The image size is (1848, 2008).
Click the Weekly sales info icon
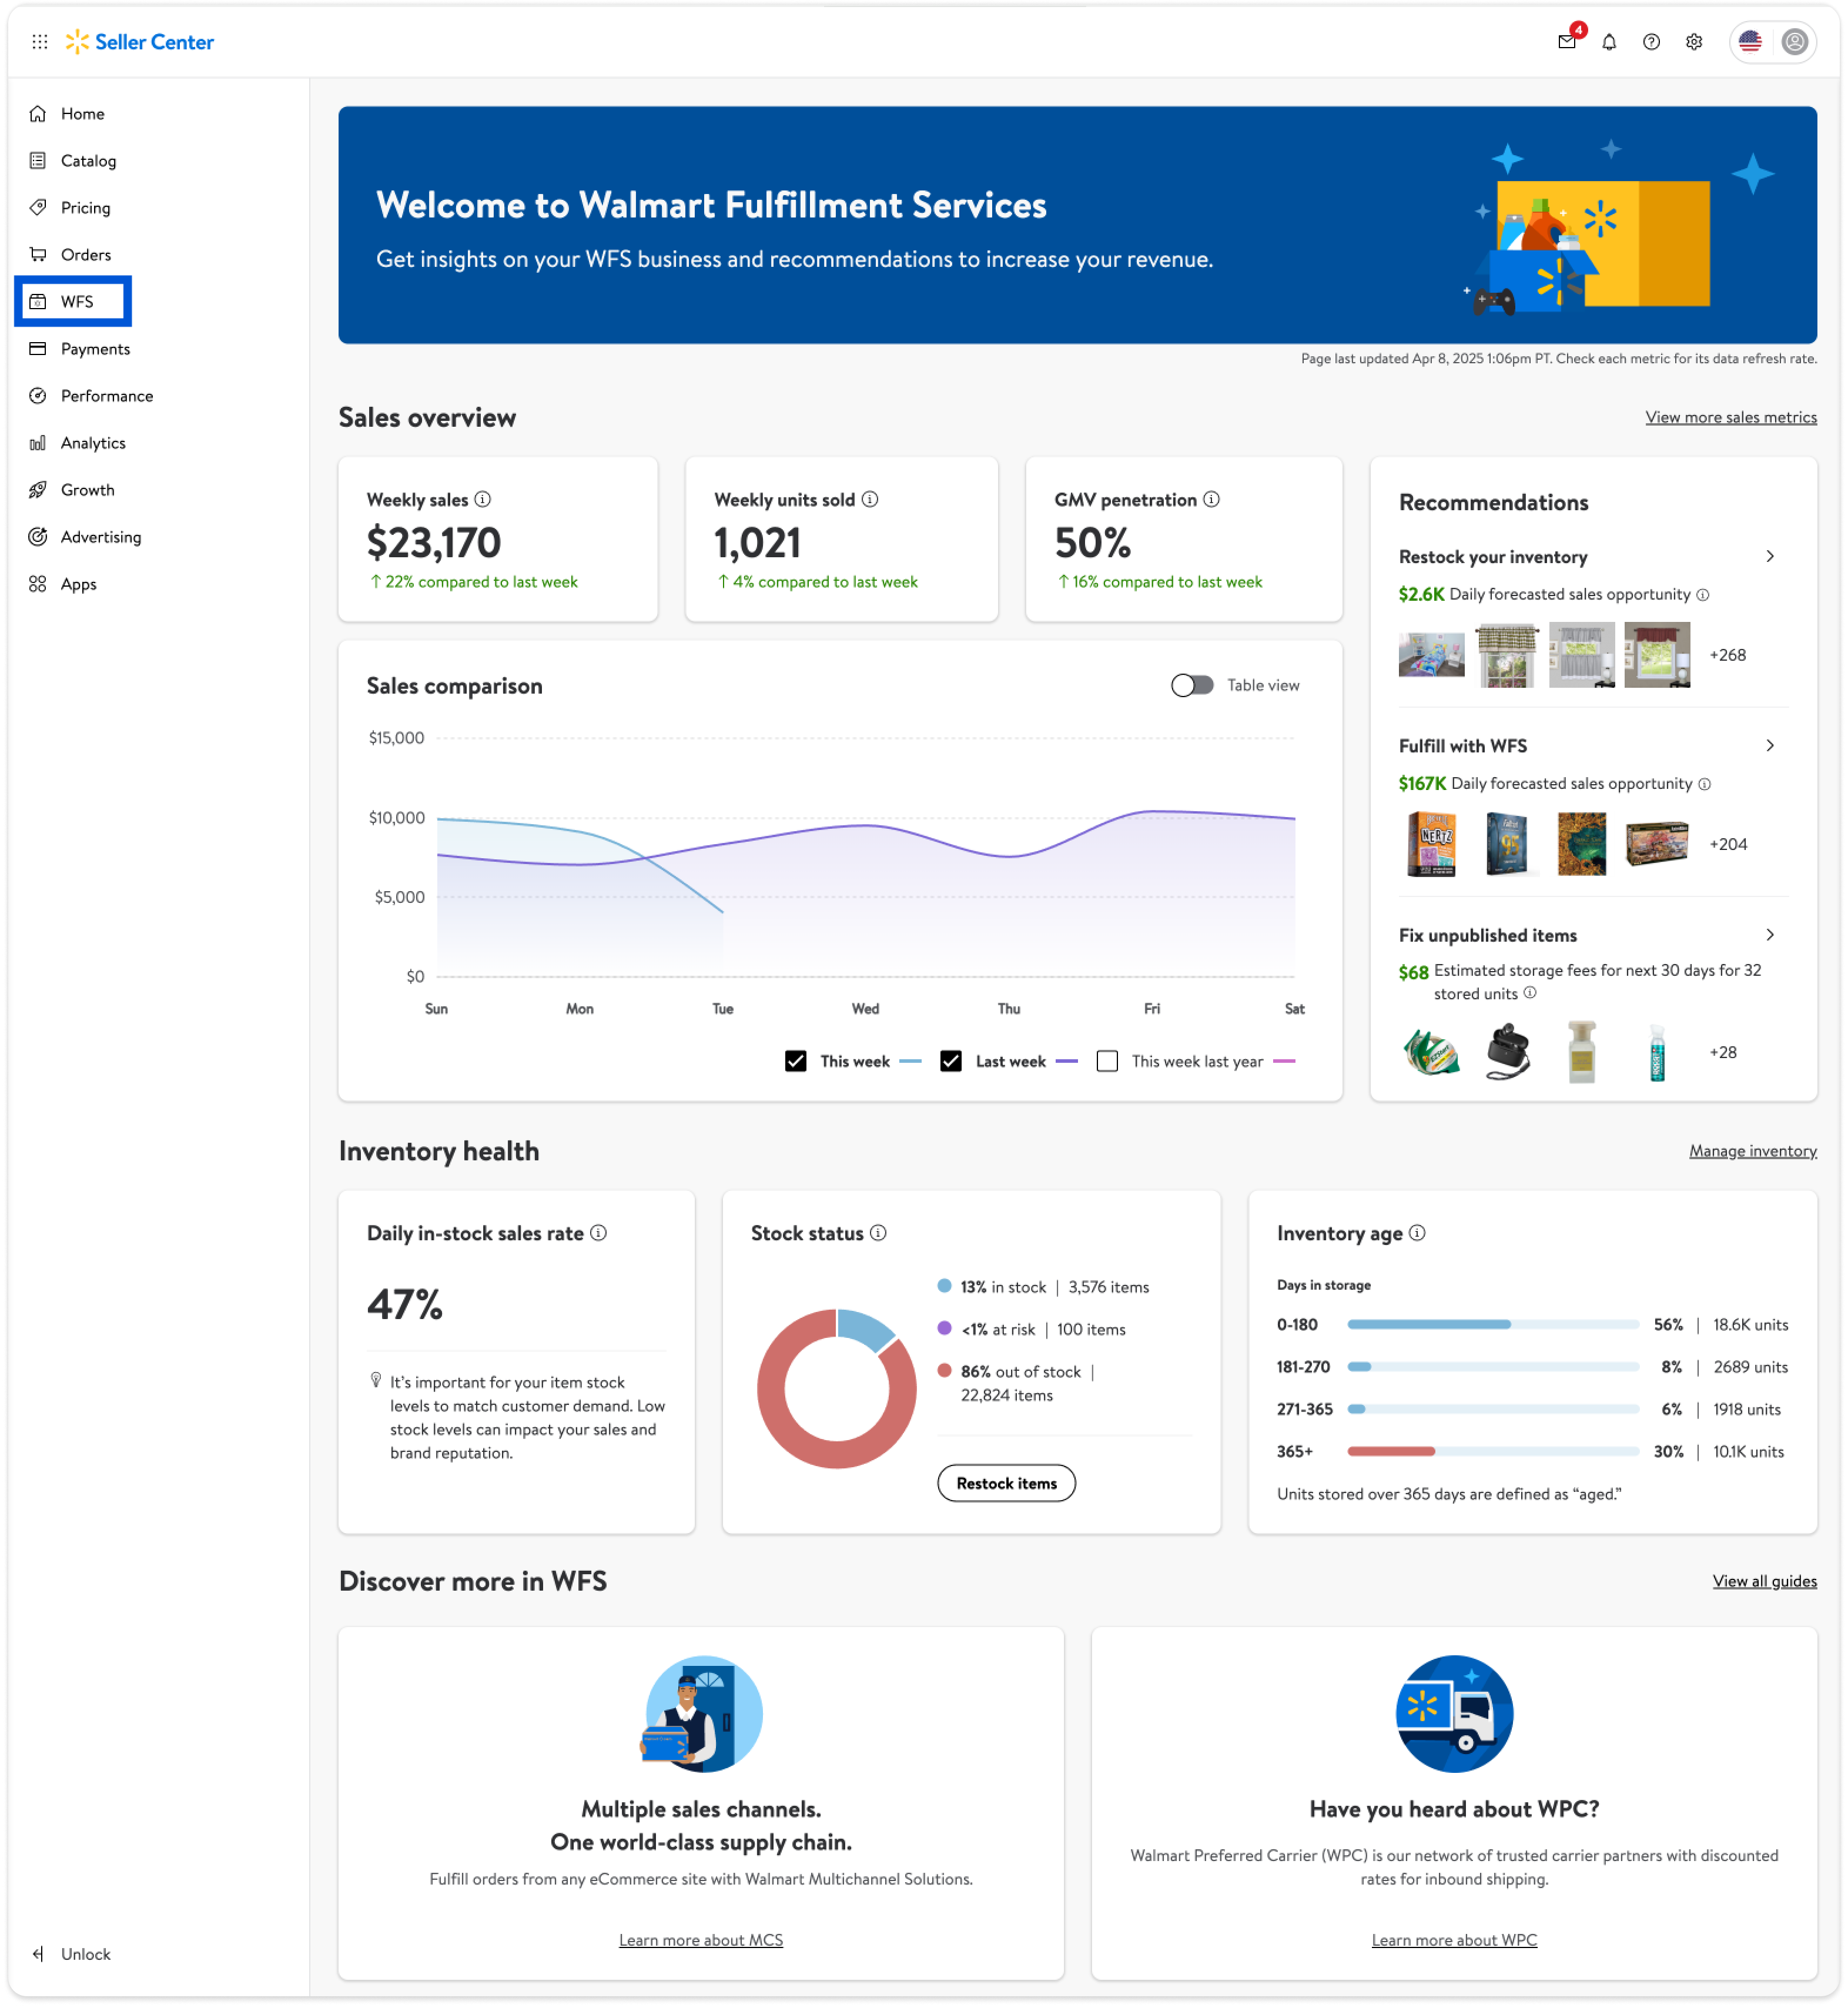click(x=483, y=499)
